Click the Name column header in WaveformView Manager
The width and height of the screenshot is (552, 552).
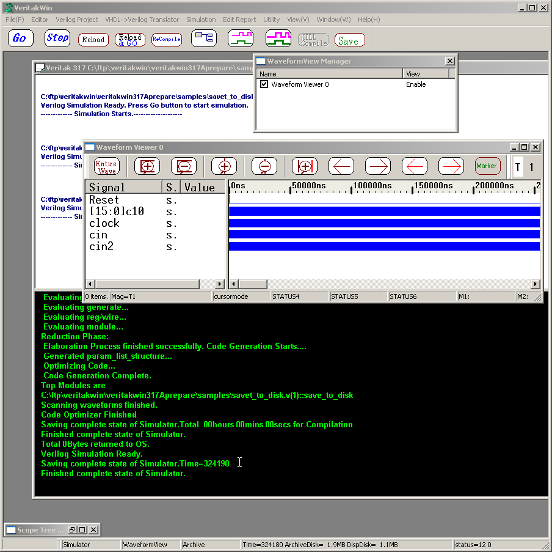click(x=330, y=74)
